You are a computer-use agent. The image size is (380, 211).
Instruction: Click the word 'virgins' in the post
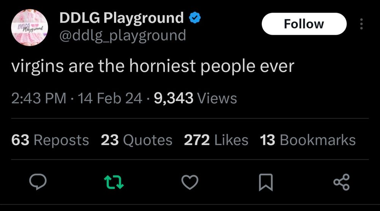(x=37, y=66)
